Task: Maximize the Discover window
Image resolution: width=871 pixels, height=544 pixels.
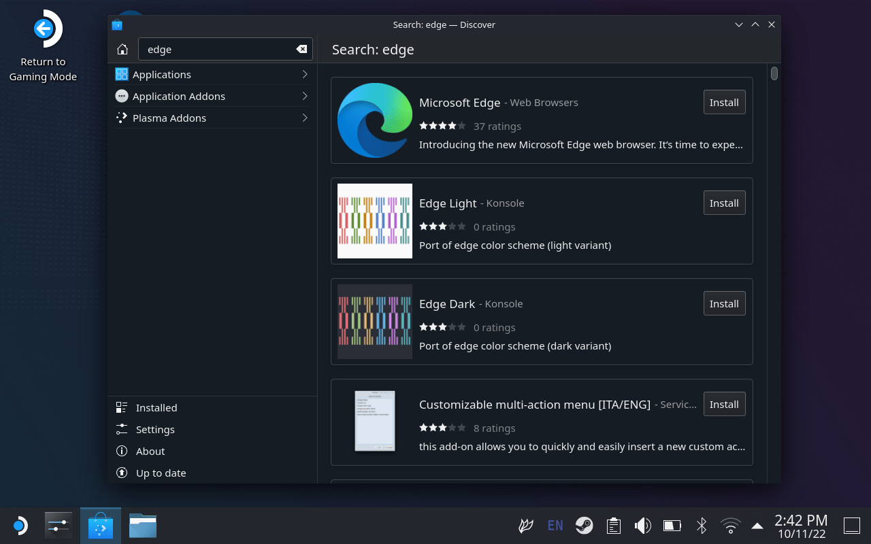Action: [x=755, y=24]
